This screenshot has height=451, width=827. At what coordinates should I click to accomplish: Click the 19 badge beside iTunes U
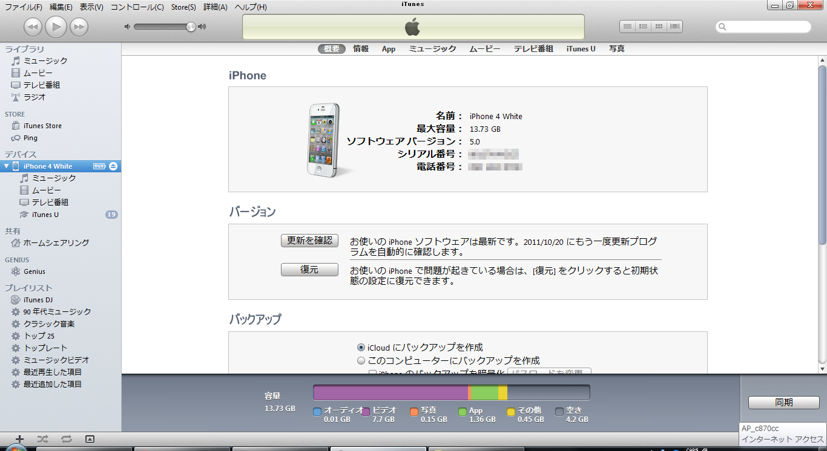point(111,215)
